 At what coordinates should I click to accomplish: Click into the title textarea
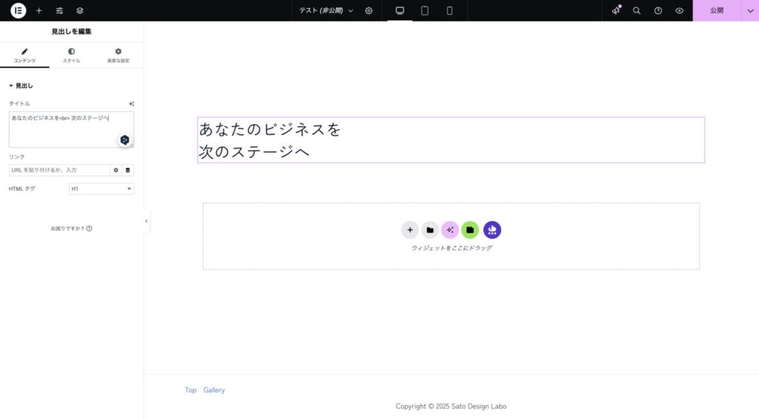71,130
